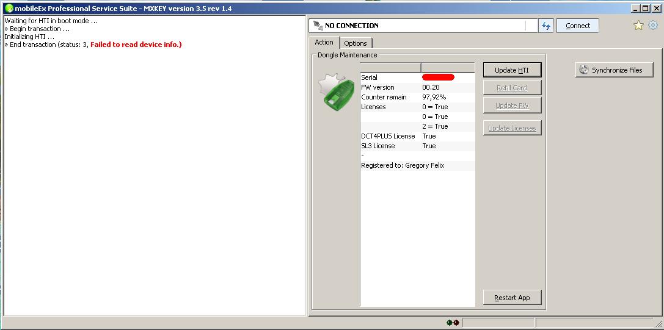
Task: Click the Refill Card button
Action: [x=512, y=88]
